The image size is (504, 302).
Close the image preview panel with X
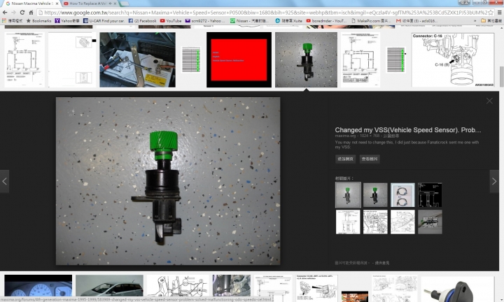489,101
